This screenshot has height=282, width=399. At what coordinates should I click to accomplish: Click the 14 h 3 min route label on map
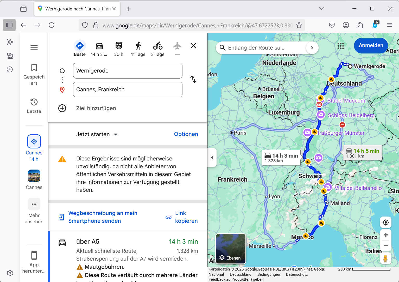(x=281, y=158)
